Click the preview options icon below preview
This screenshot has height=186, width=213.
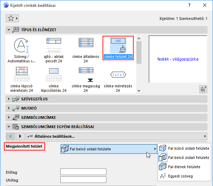(203, 89)
